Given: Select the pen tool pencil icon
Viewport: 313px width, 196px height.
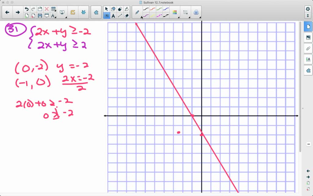Looking at the screenshot, I should coord(137,12).
